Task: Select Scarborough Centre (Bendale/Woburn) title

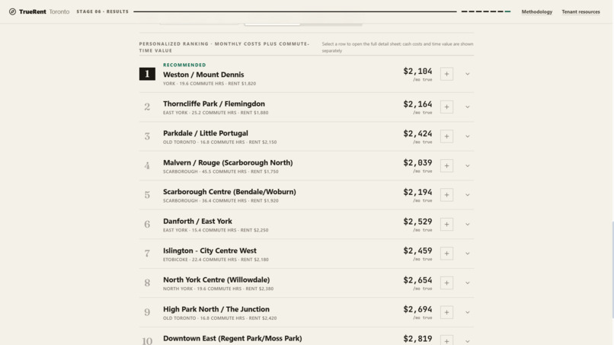Action: point(229,192)
